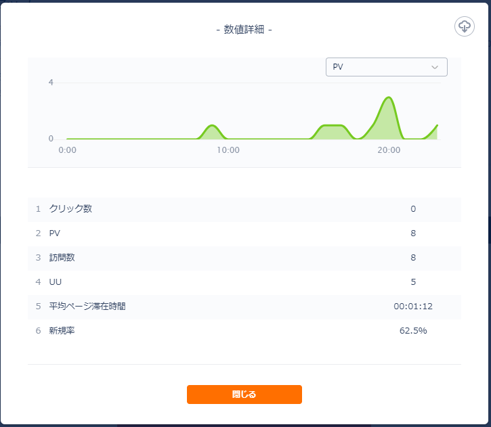This screenshot has height=427, width=491.
Task: Select the 新規率 row
Action: [244, 331]
